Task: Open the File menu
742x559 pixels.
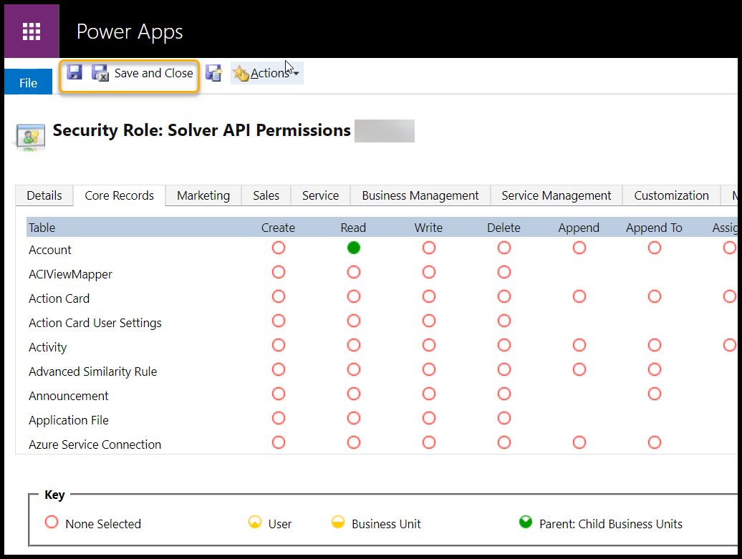Action: 29,83
